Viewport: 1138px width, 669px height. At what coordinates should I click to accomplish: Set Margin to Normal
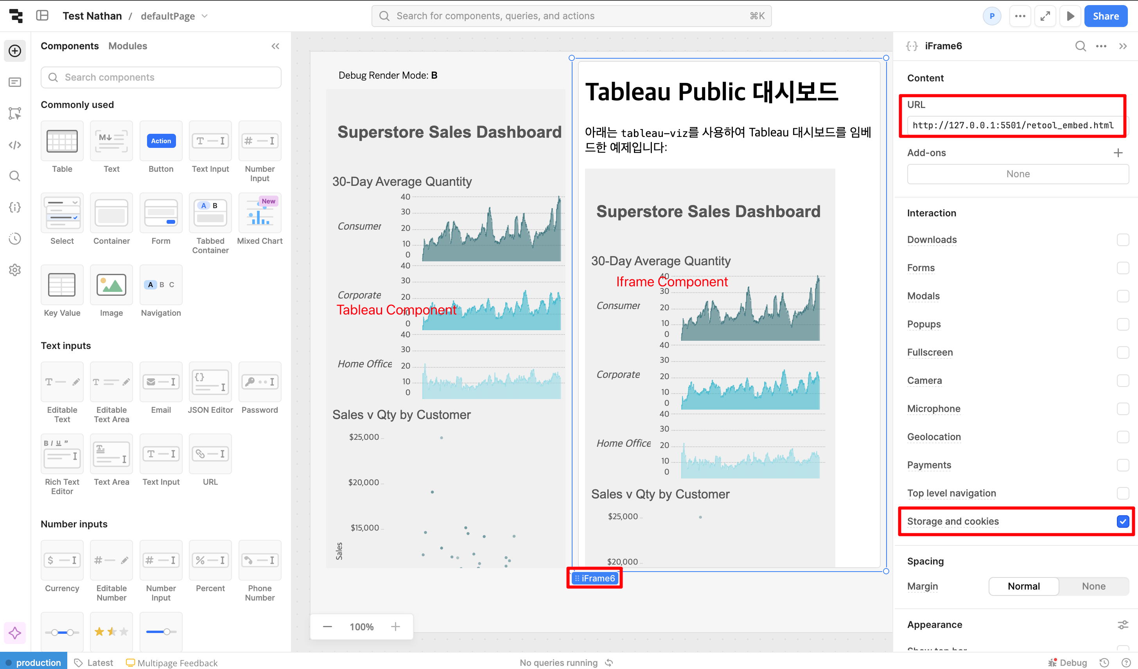click(x=1023, y=586)
